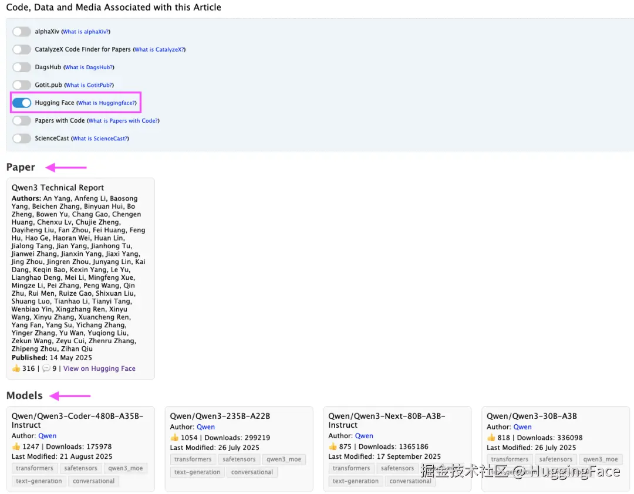The width and height of the screenshot is (634, 494).
Task: Open 'What is Papers with Code?' link
Action: coord(123,121)
